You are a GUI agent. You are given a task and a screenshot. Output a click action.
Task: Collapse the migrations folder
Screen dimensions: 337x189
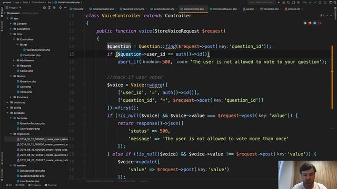pos(11,134)
